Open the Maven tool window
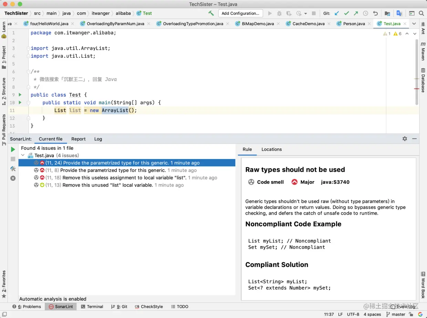 click(423, 52)
